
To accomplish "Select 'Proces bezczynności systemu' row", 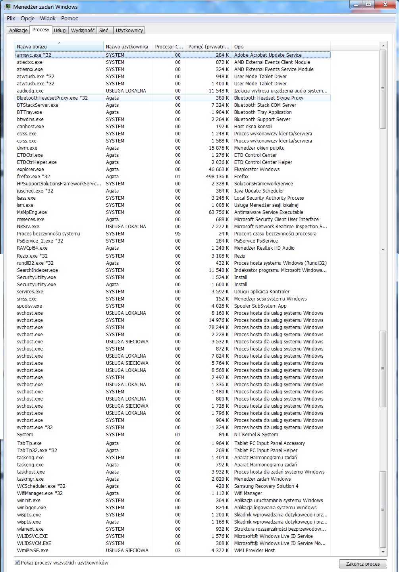I will pos(172,234).
